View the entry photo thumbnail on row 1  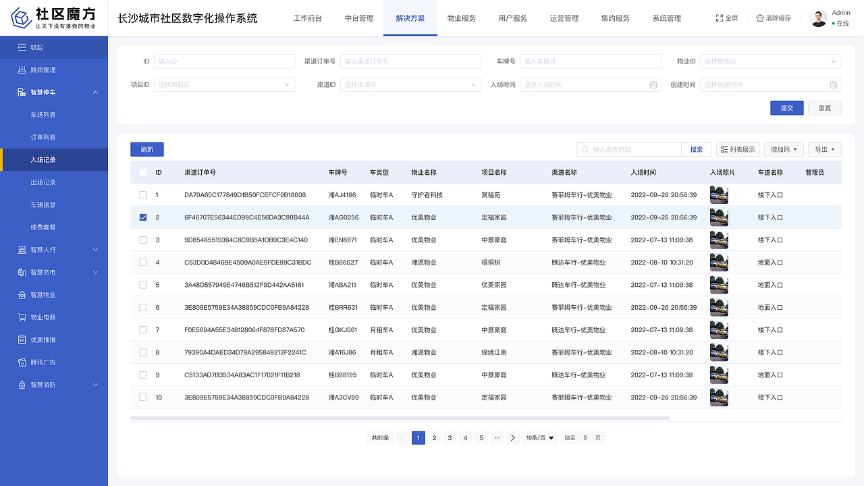pos(718,194)
